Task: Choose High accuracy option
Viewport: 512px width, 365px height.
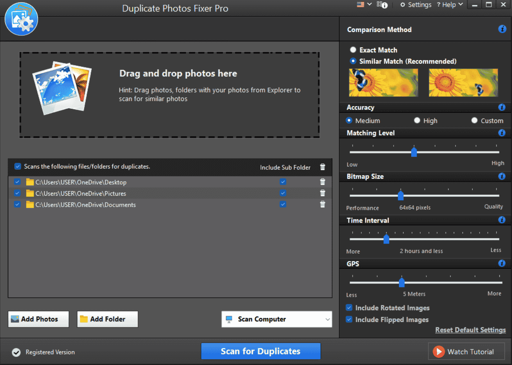Action: (417, 121)
